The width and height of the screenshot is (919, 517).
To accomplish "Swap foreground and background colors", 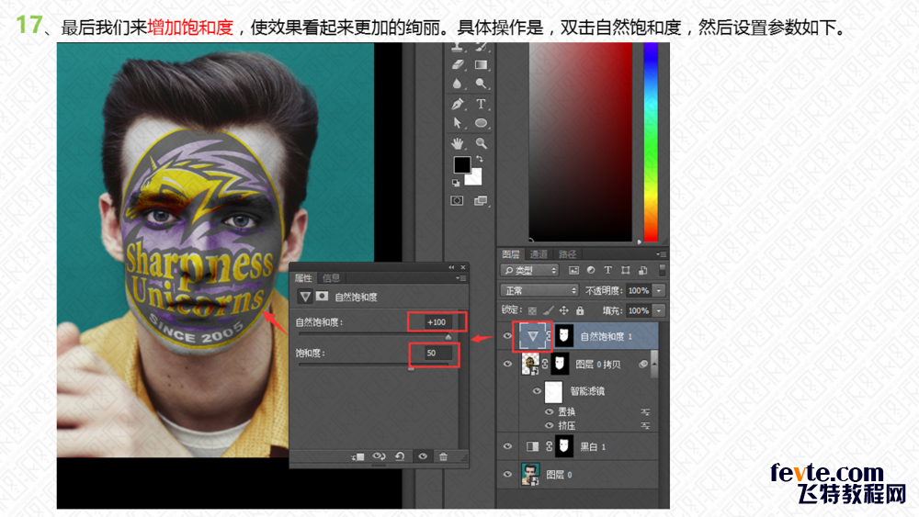I will point(480,159).
